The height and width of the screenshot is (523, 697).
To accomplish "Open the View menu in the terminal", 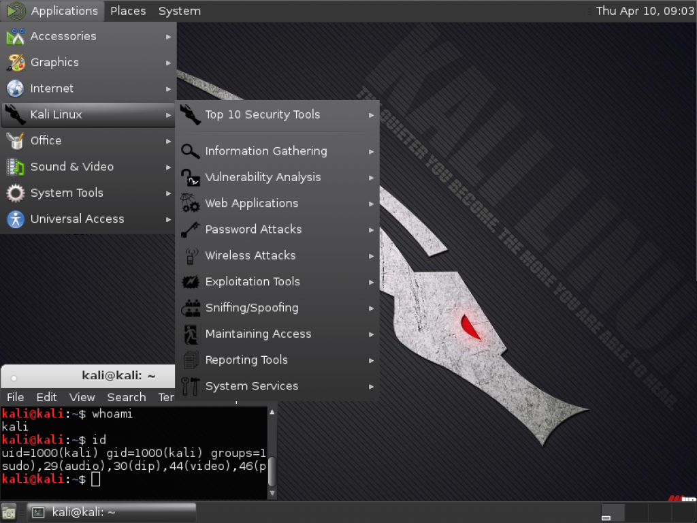I will (x=82, y=397).
